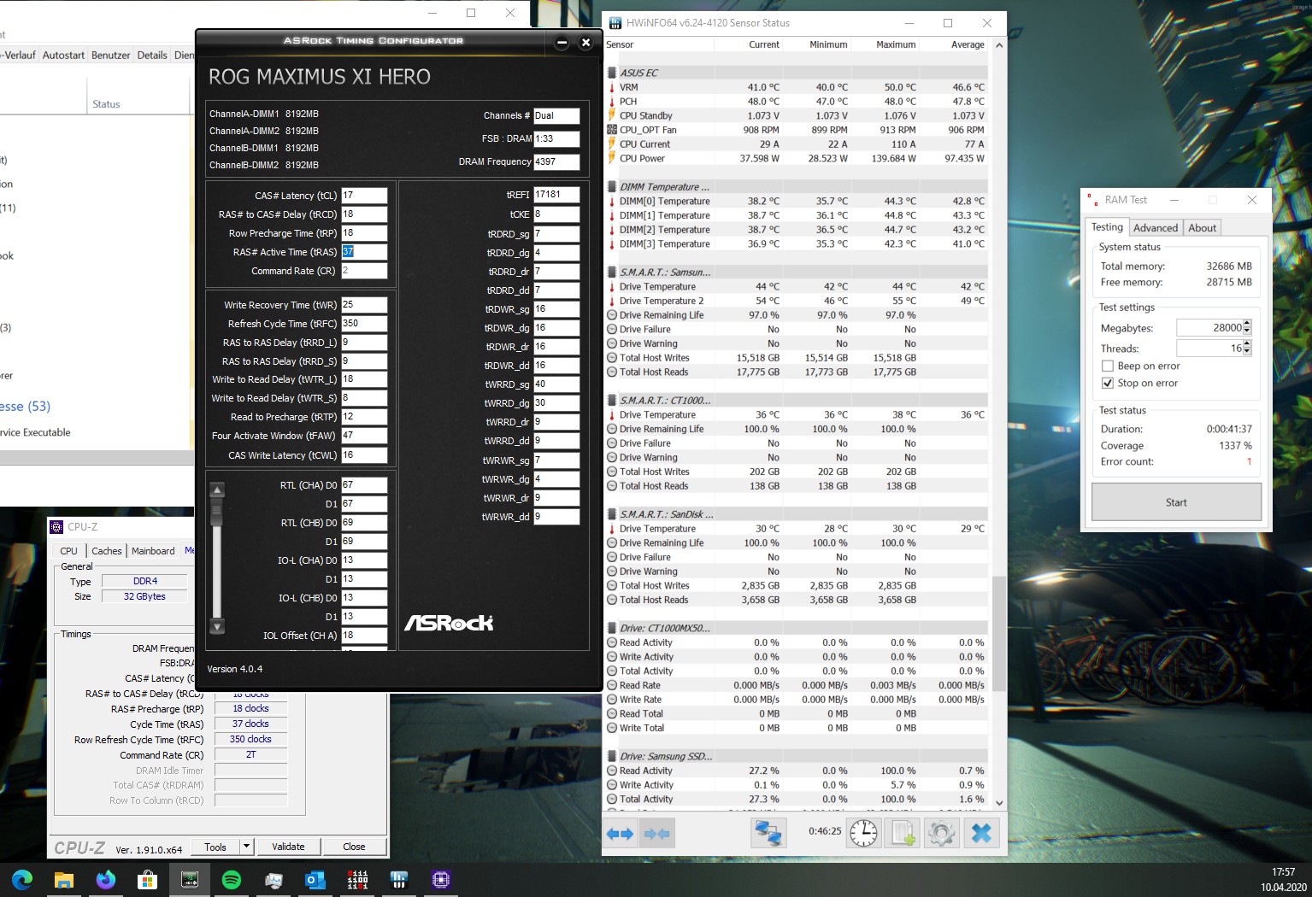Screen dimensions: 1312x897
Task: Toggle Beep on error checkbox
Action: click(x=1108, y=366)
